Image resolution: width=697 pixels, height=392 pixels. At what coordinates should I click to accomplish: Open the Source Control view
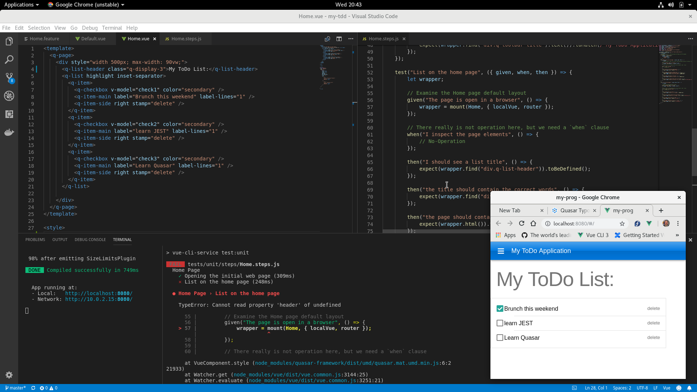pos(9,77)
